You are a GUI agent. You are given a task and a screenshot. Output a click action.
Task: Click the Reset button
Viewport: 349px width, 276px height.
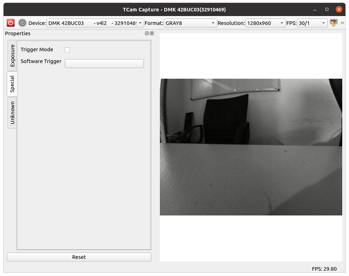(x=79, y=257)
